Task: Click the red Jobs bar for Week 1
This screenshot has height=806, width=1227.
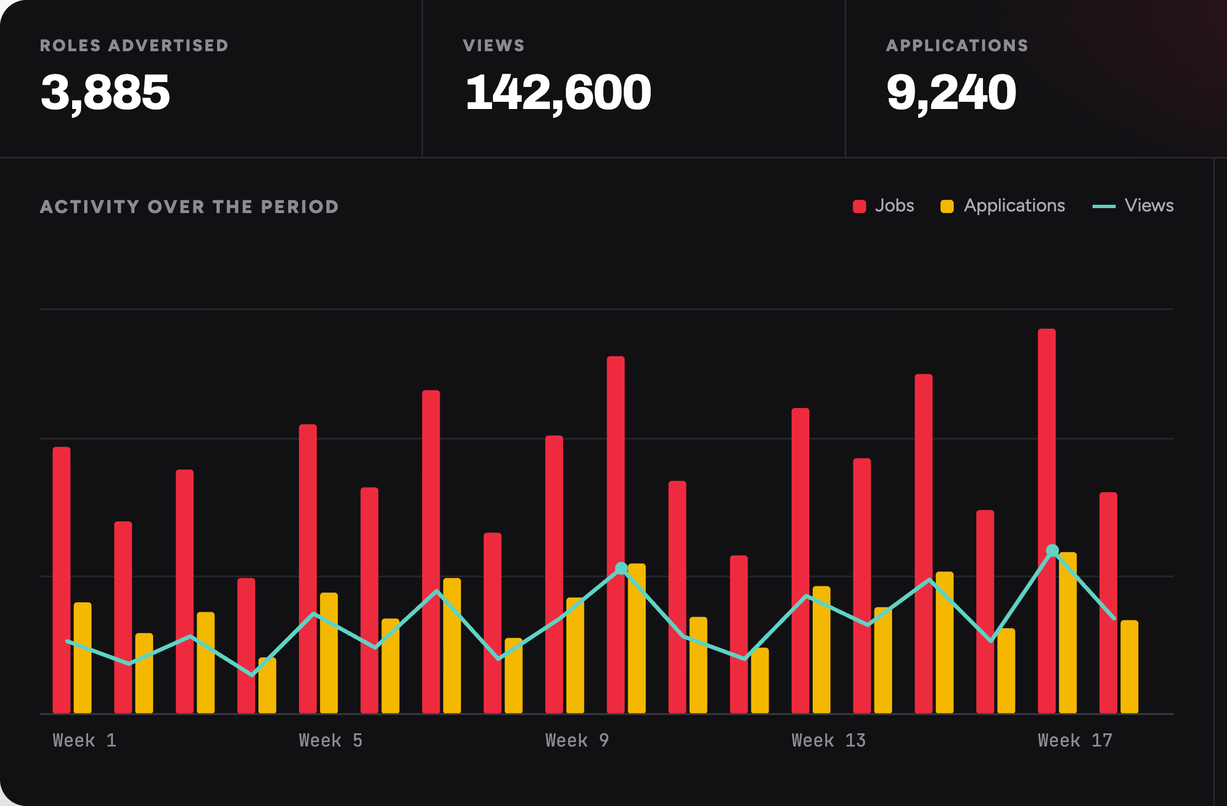Action: [62, 580]
